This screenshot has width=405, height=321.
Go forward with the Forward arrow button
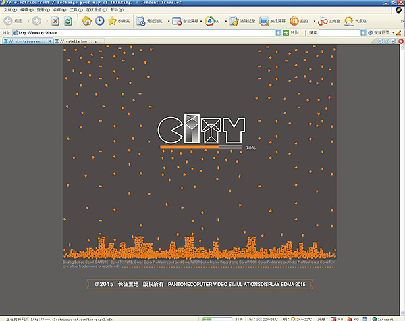click(36, 21)
